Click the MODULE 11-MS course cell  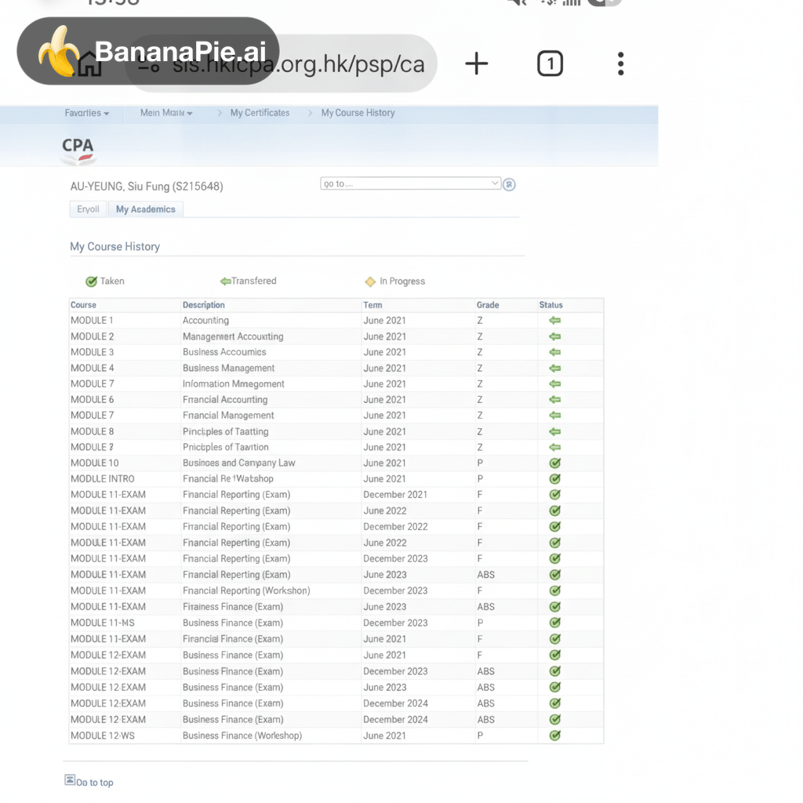pos(103,623)
